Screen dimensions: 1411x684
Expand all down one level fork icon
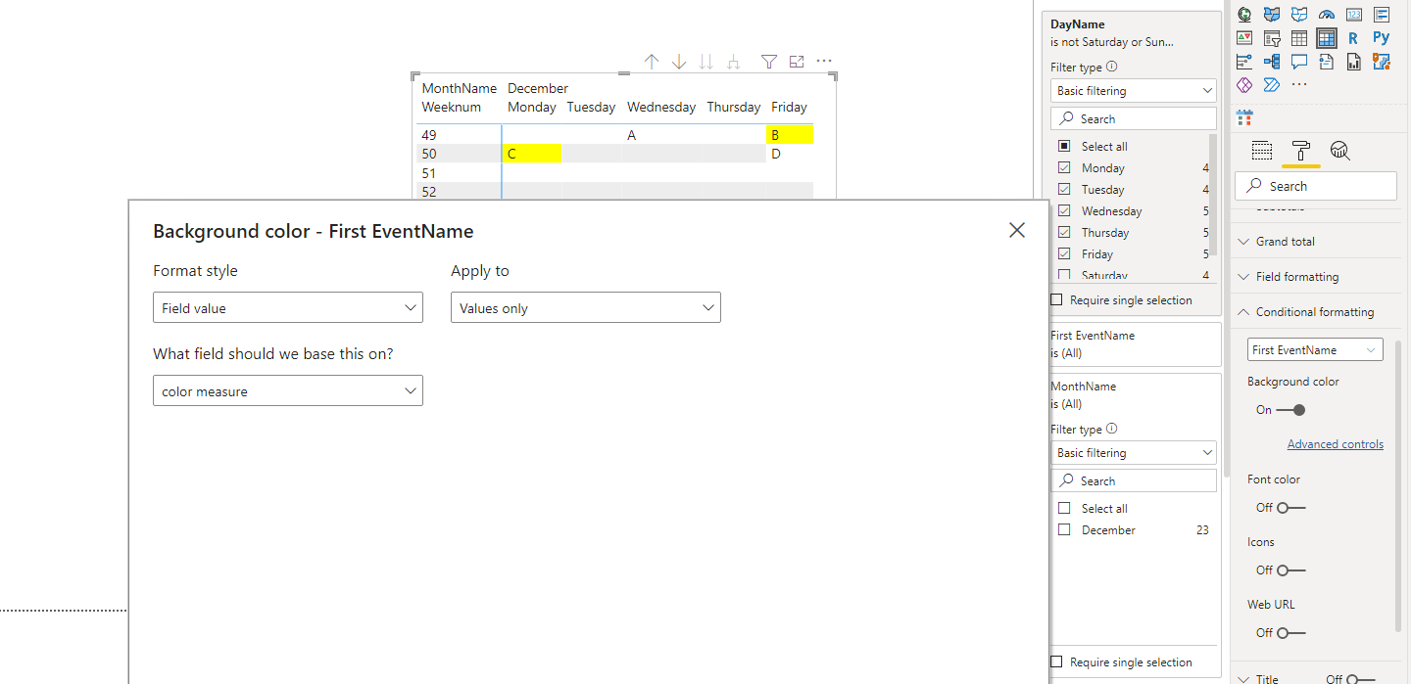click(733, 62)
